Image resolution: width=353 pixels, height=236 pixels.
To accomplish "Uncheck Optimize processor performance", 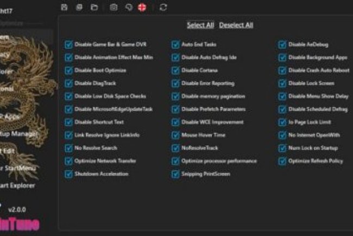I will (x=175, y=161).
